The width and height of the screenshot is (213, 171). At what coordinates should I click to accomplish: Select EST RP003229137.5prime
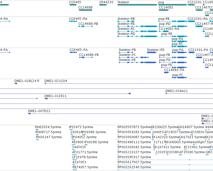[118, 155]
